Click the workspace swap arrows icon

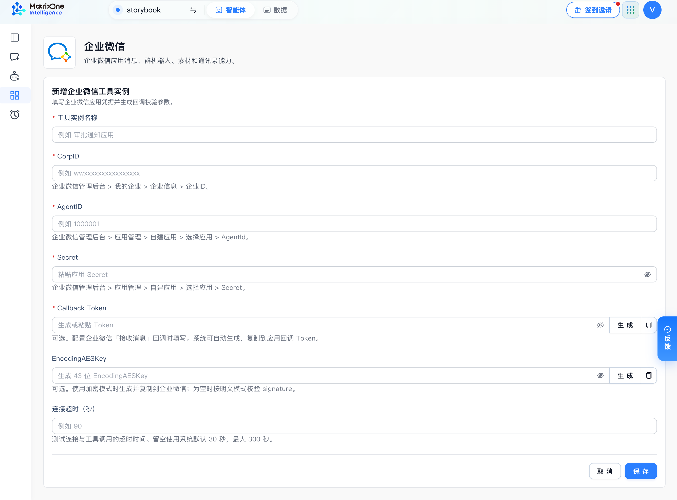(x=193, y=10)
